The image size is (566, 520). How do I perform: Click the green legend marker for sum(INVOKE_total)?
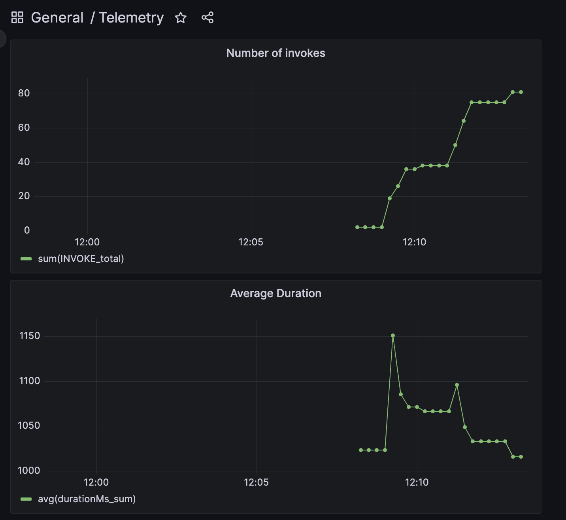[x=26, y=259]
